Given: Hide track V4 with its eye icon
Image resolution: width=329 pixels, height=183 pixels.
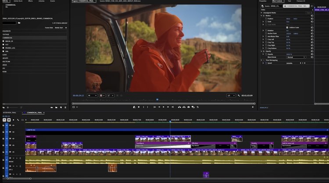Looking at the screenshot, I should pos(14,132).
